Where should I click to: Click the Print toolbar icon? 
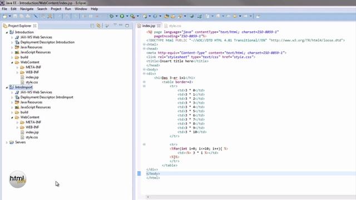point(28,16)
